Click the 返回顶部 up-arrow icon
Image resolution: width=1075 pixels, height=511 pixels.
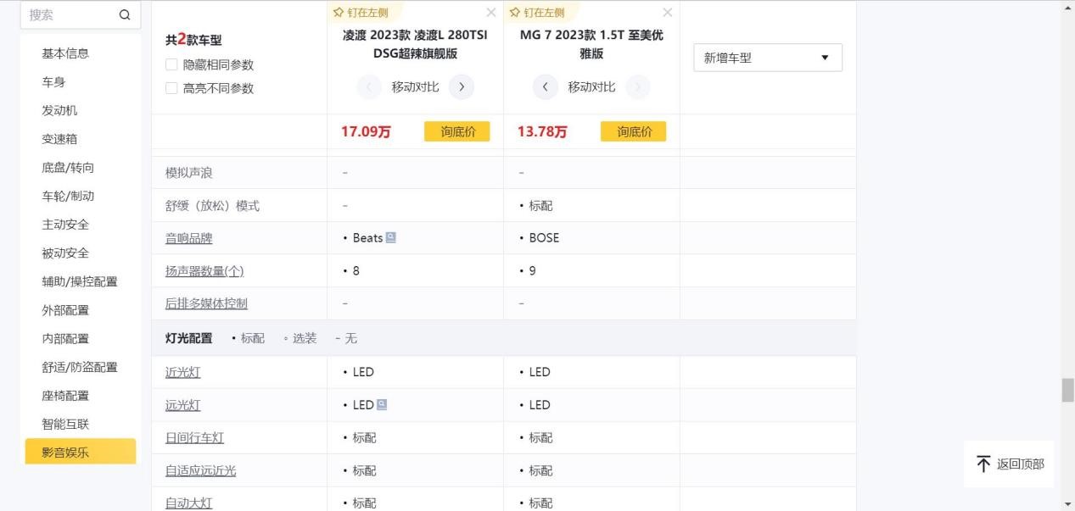pyautogui.click(x=983, y=464)
